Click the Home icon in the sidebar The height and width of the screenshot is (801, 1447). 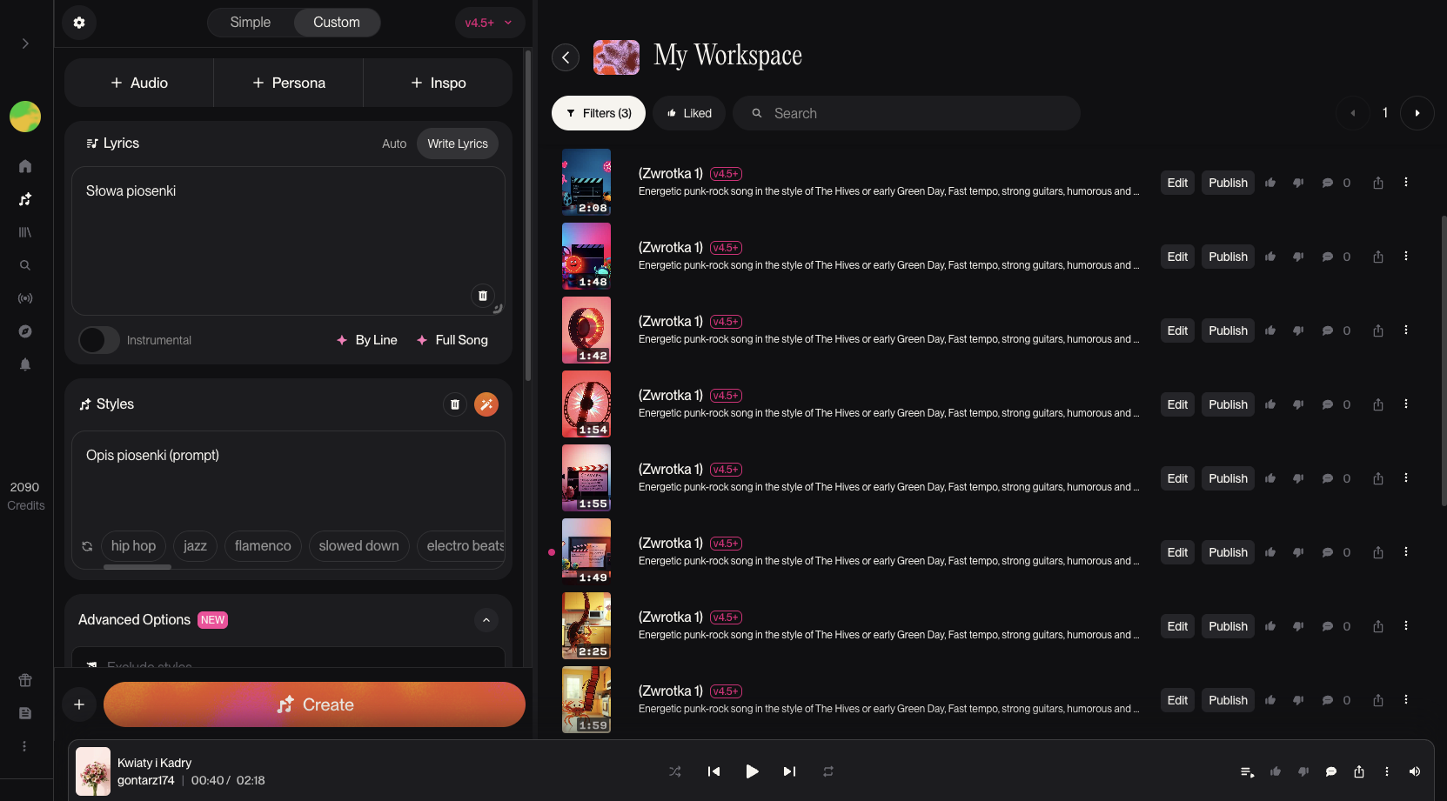(25, 166)
